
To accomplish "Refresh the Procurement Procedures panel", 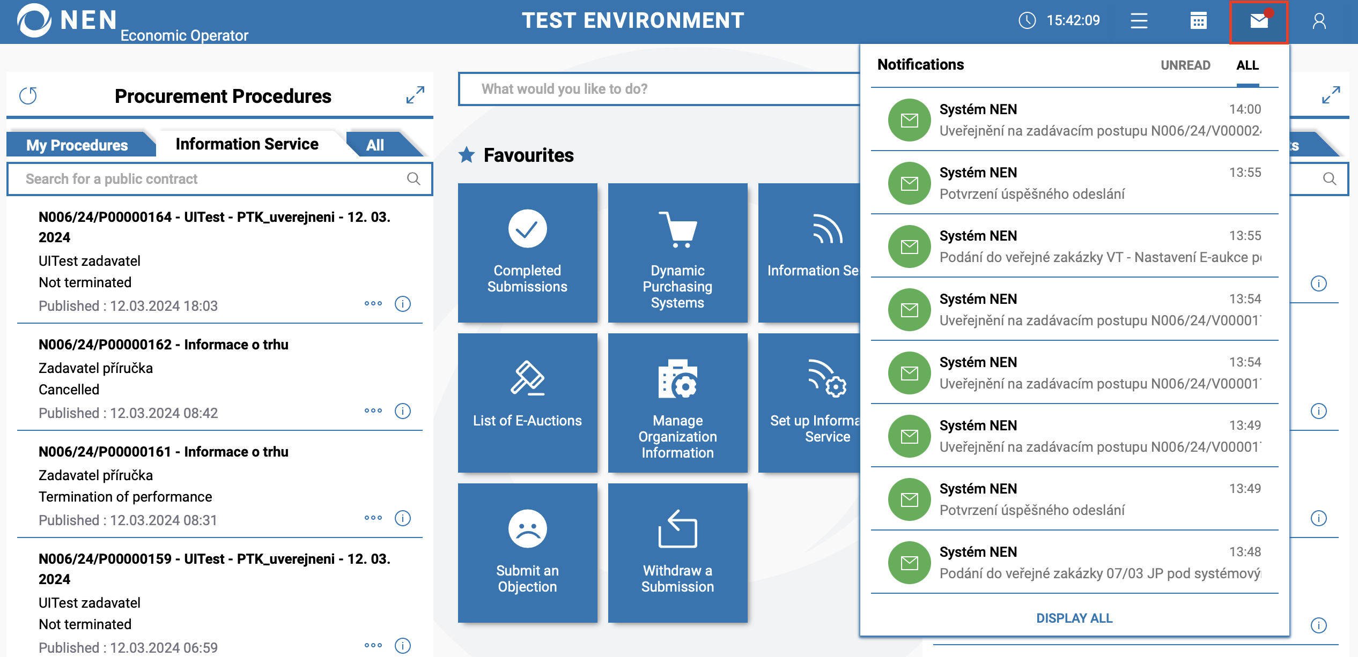I will [x=28, y=96].
